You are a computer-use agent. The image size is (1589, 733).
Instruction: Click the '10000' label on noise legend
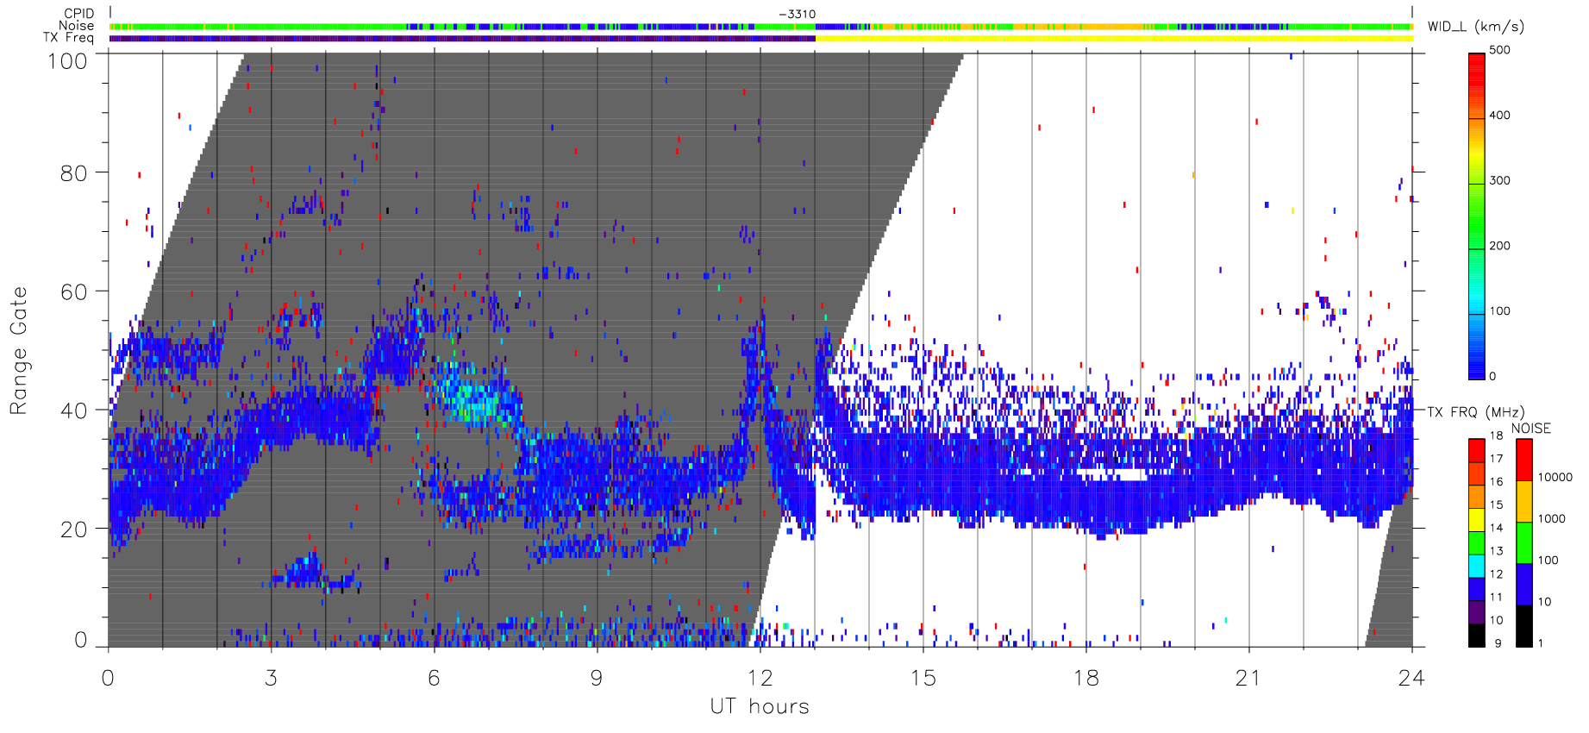(1555, 477)
